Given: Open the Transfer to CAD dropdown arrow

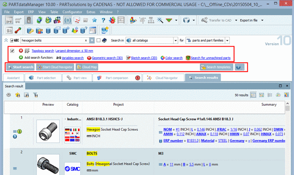Looking at the screenshot, I should pyautogui.click(x=236, y=20).
